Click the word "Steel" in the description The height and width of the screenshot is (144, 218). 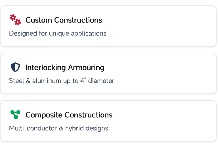point(16,81)
